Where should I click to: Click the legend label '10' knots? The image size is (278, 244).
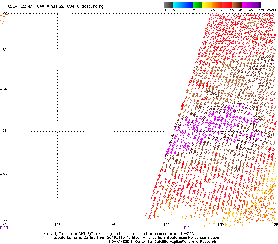[x=184, y=10]
